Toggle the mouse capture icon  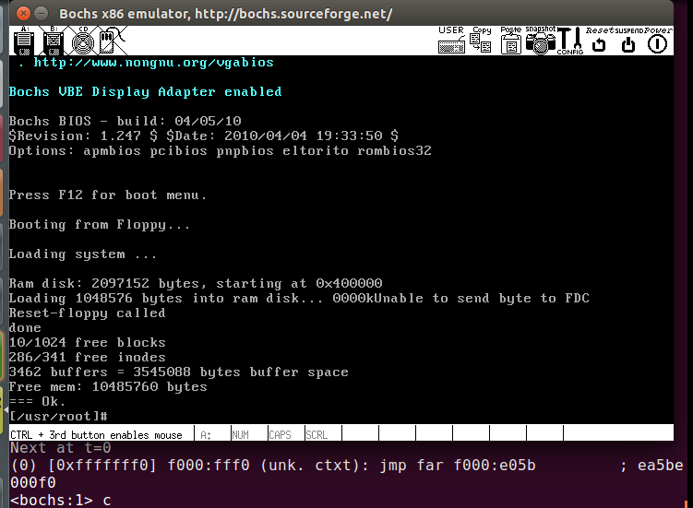pos(111,41)
